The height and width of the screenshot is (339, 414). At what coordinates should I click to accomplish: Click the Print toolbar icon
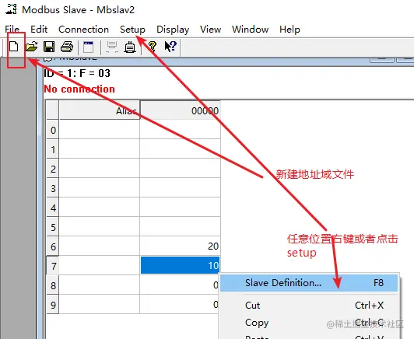coord(67,47)
